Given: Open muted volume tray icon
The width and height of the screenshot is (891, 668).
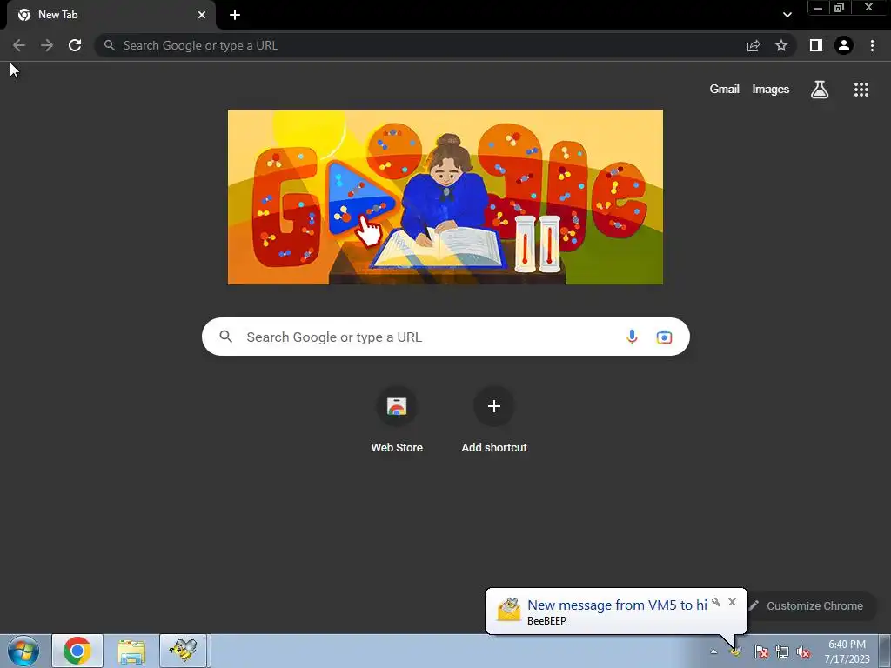Looking at the screenshot, I should coord(803,651).
